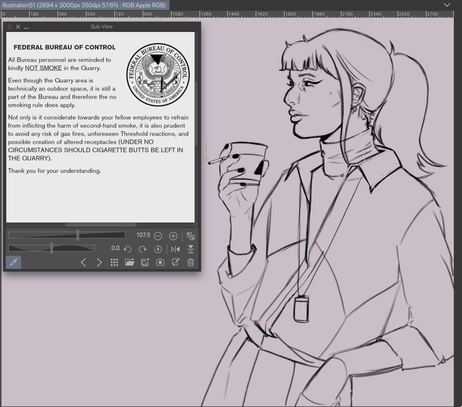Screen dimensions: 462x407
Task: Expand the canvas tab list chevron
Action: 447,5
